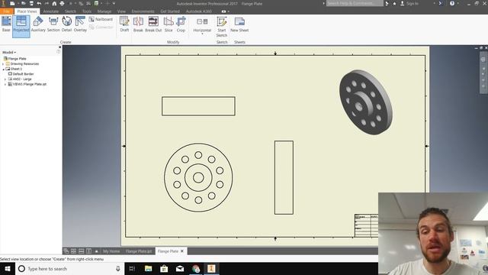Open the Windows Start menu
The image size is (488, 275).
click(x=8, y=268)
